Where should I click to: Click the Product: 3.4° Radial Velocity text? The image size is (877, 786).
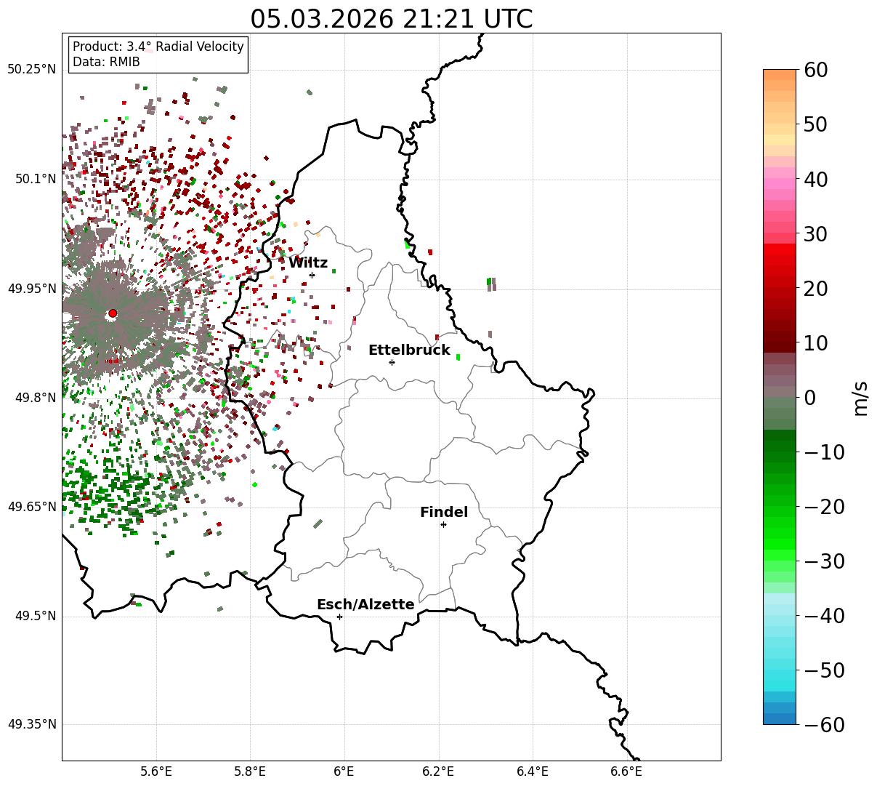158,47
